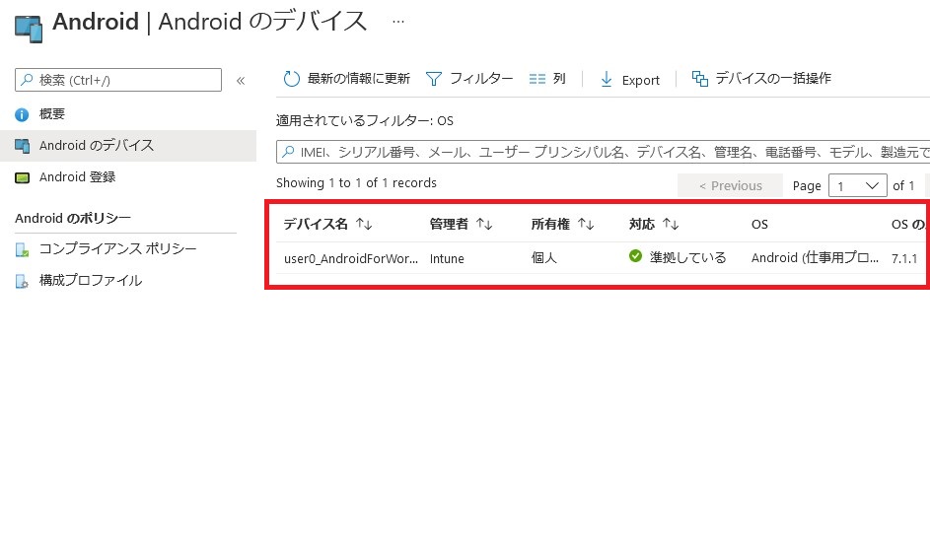The height and width of the screenshot is (546, 930).
Task: Select Android のデバイス in the sidebar
Action: pyautogui.click(x=128, y=145)
